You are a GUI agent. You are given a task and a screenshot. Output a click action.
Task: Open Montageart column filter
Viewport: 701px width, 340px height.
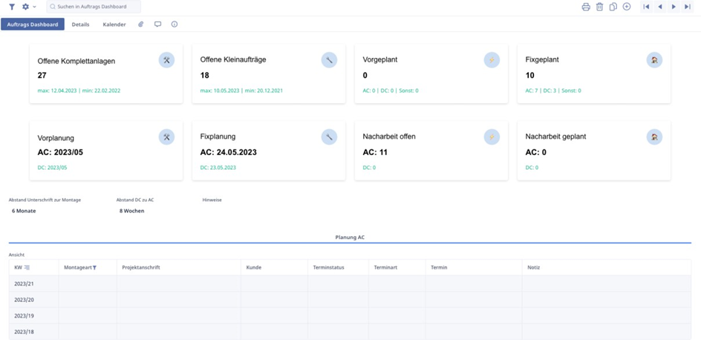click(94, 267)
